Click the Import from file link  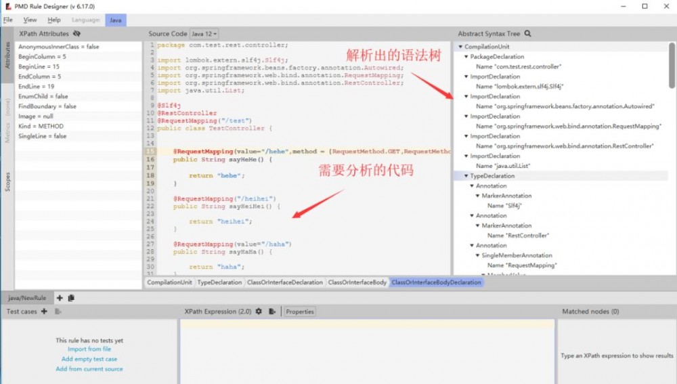[x=89, y=349]
